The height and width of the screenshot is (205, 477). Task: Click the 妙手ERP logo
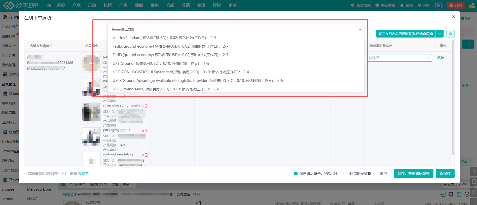click(x=20, y=5)
